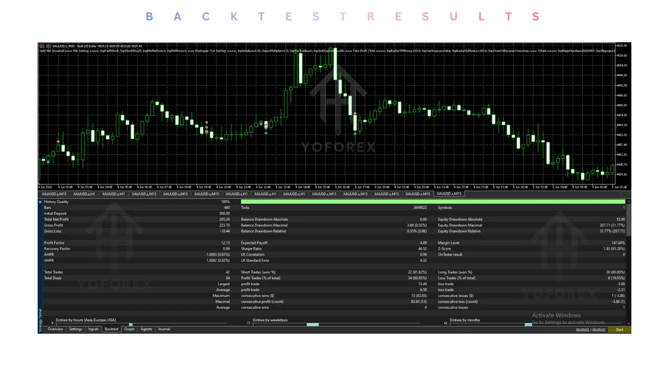Click the Sharpe Ratio value 46.52
The height and width of the screenshot is (376, 669).
pos(423,249)
